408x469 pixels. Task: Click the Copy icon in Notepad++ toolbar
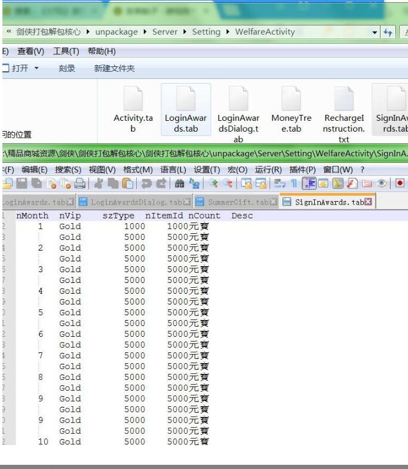tap(113, 183)
